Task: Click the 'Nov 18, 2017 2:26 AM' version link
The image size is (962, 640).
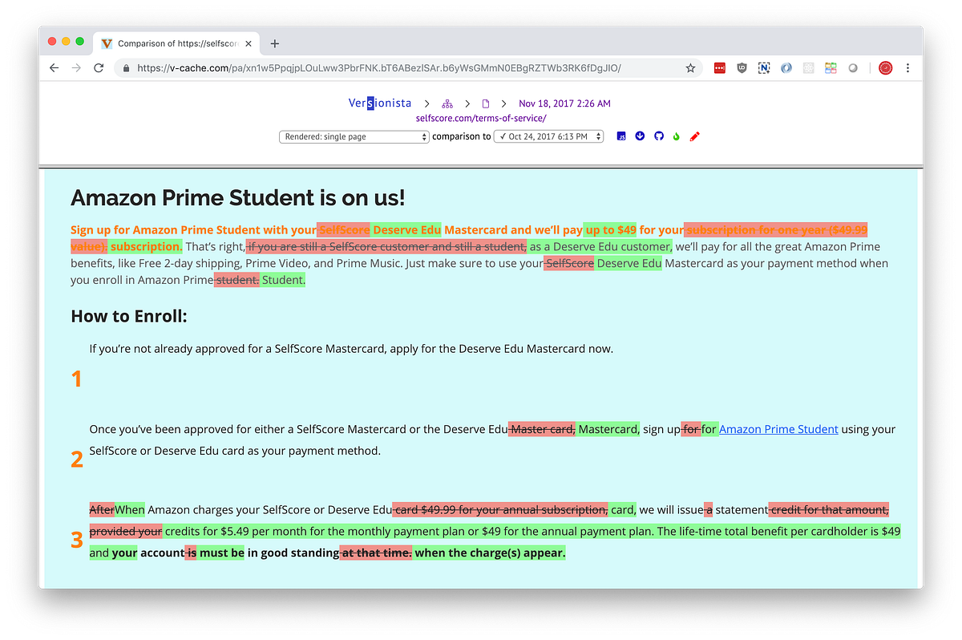Action: point(564,103)
